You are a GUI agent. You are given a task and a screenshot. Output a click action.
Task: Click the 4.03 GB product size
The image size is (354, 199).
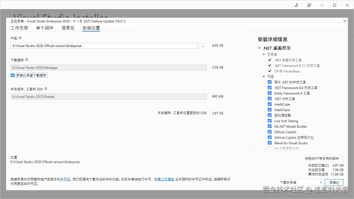(218, 46)
